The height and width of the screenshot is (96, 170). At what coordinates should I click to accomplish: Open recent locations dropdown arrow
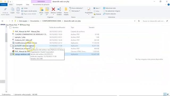[10, 21]
